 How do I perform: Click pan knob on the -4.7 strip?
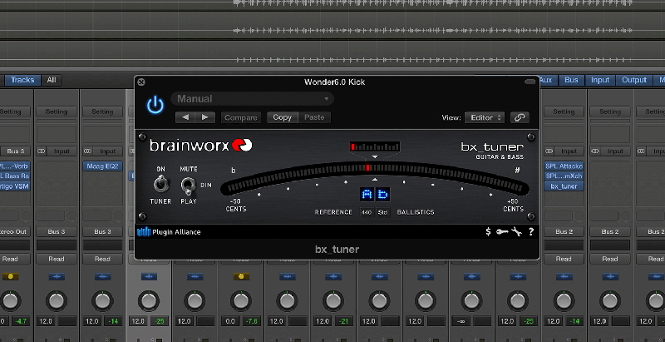[x=10, y=301]
